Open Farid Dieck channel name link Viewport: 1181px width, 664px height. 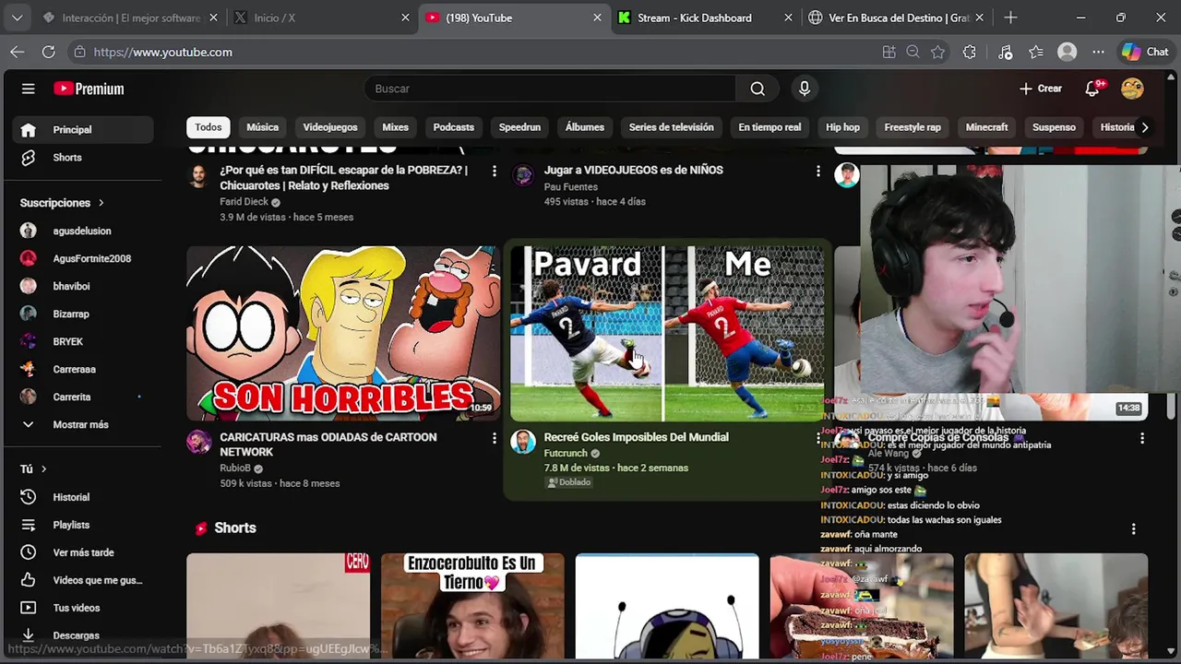pyautogui.click(x=244, y=202)
